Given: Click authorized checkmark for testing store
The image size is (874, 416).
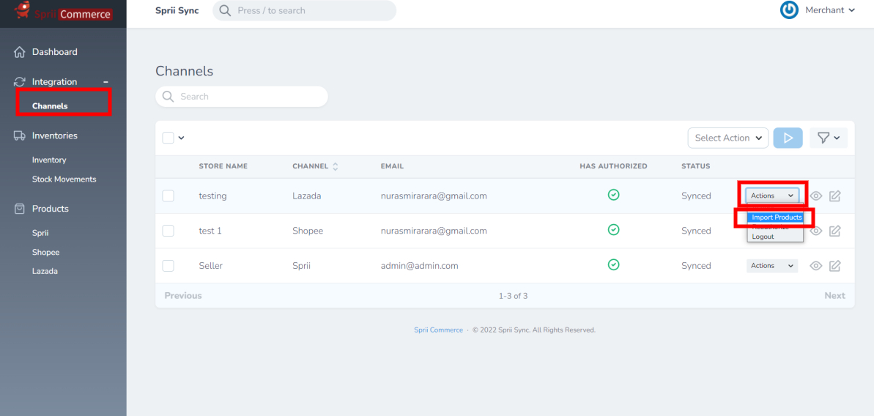Looking at the screenshot, I should click(x=613, y=195).
